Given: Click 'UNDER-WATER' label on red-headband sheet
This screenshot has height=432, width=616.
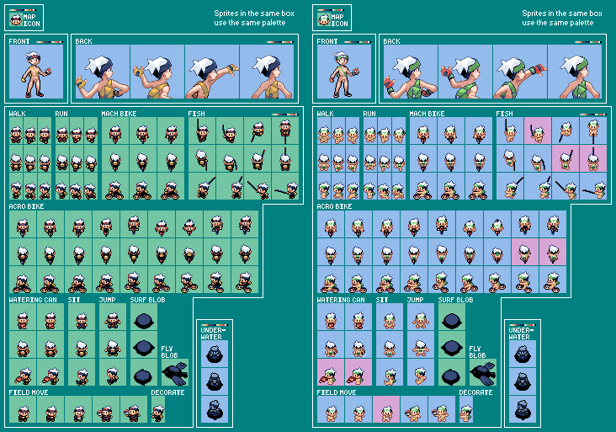Looking at the screenshot, I should (x=211, y=333).
